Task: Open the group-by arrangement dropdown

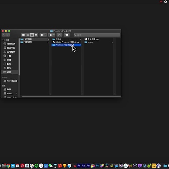Action: click(43, 35)
